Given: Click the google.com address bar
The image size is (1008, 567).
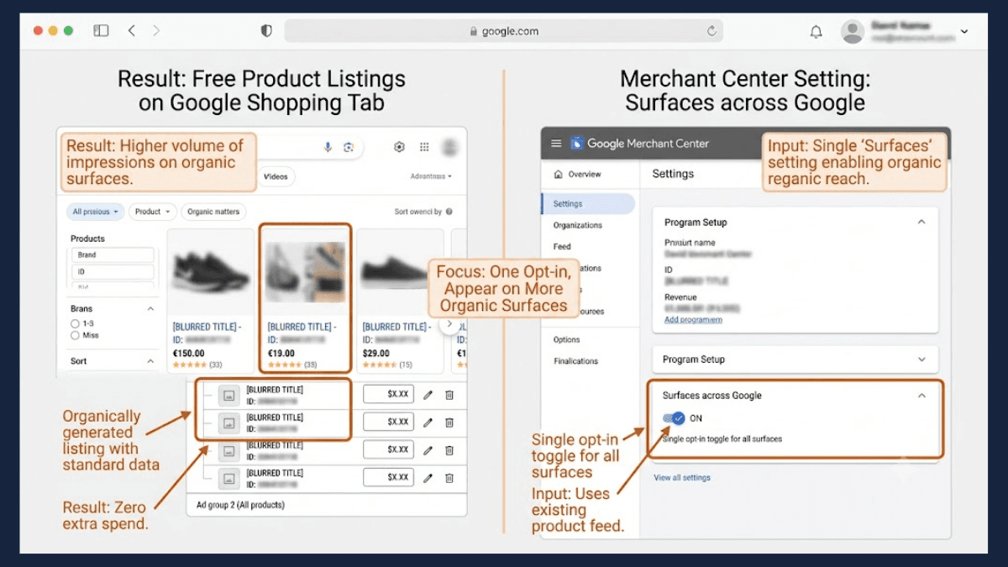Looking at the screenshot, I should click(x=503, y=31).
